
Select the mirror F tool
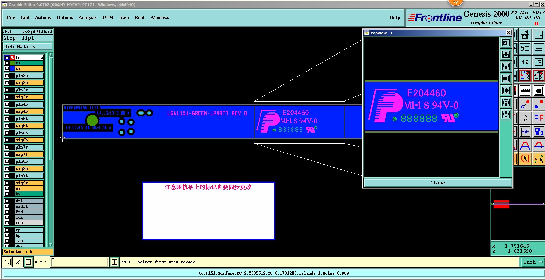(539, 118)
